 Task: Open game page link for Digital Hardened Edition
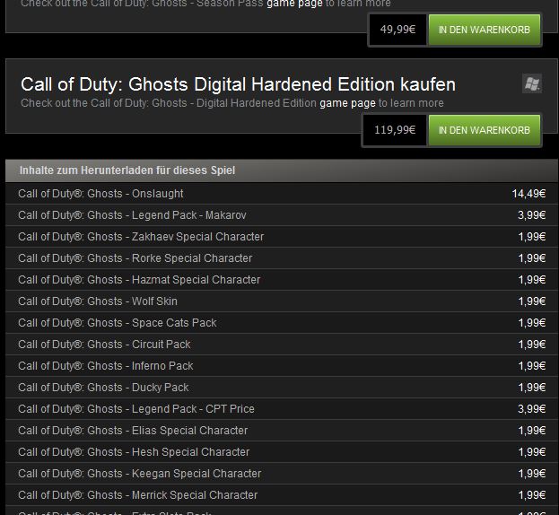(x=347, y=103)
